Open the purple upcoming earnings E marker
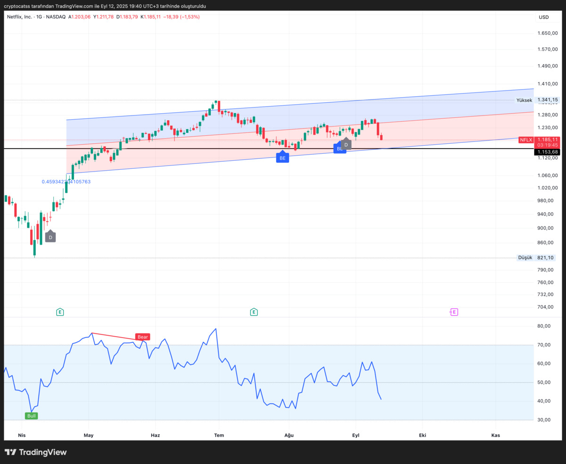566x464 pixels. [454, 312]
